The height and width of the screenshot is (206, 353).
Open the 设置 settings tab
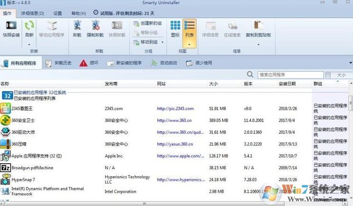pyautogui.click(x=57, y=13)
